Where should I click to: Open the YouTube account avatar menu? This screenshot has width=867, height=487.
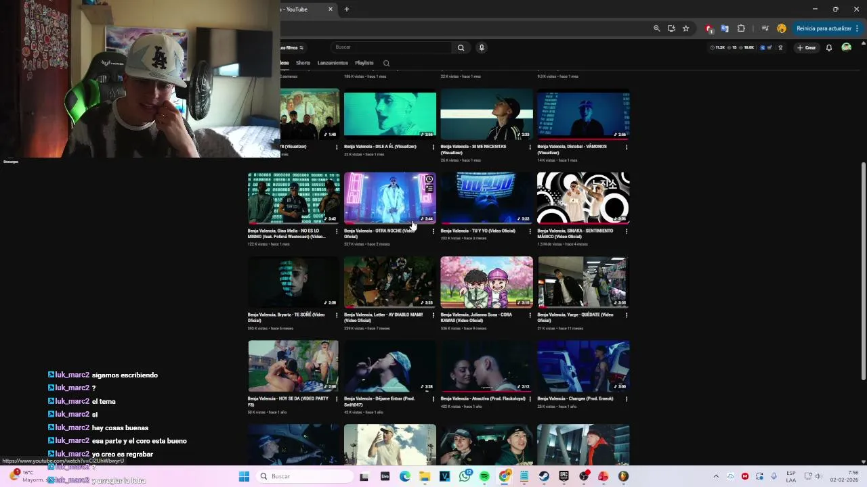pyautogui.click(x=846, y=47)
